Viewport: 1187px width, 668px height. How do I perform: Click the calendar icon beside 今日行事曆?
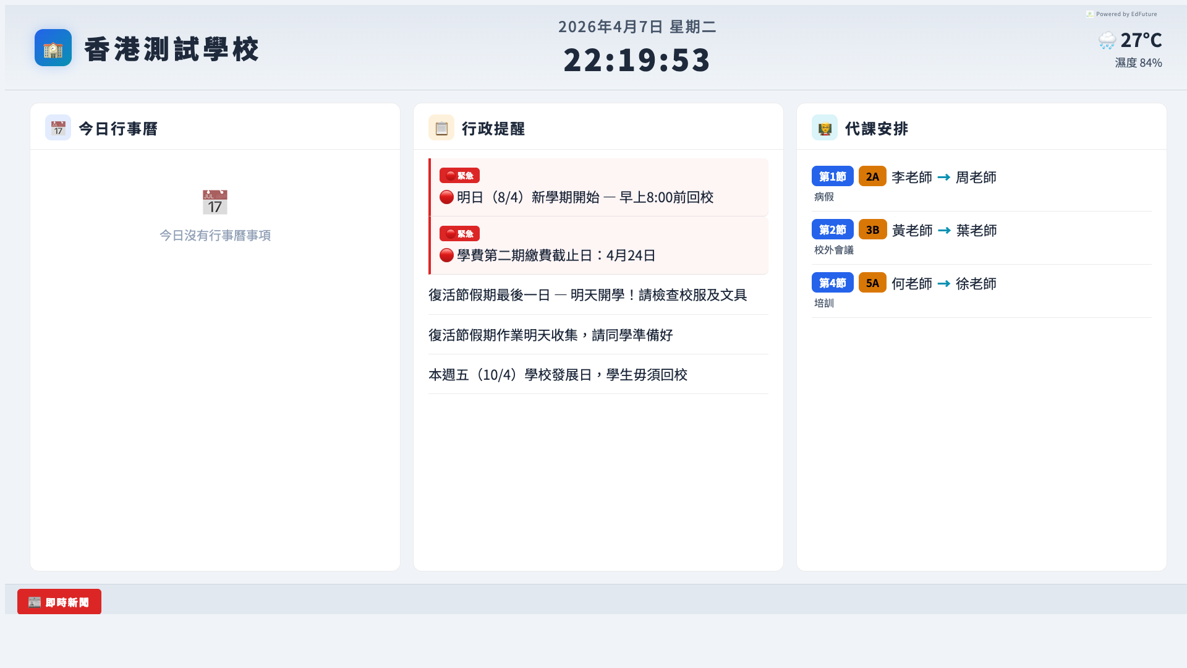point(58,128)
